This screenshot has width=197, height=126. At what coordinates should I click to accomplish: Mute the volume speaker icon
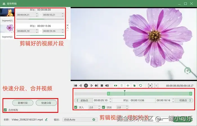point(107,85)
